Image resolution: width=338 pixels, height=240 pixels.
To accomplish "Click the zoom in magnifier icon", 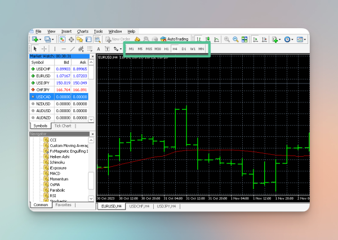I will pos(226,39).
